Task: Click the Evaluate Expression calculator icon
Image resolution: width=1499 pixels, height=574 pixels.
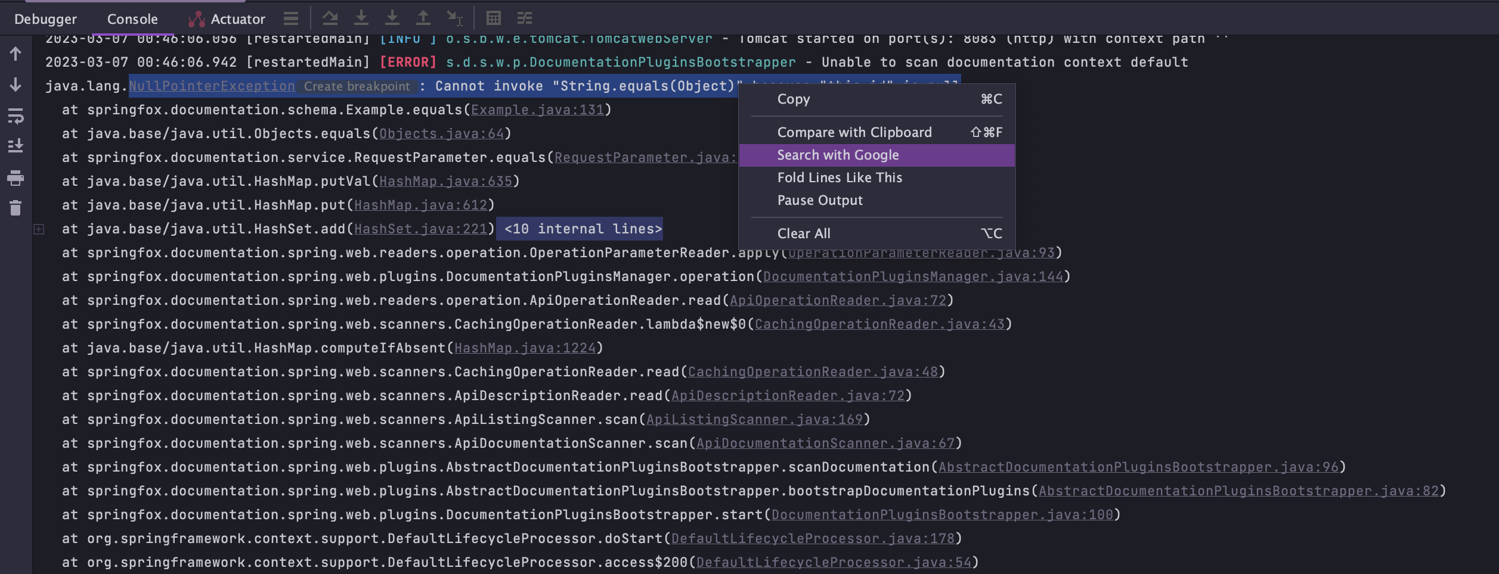Action: point(494,18)
